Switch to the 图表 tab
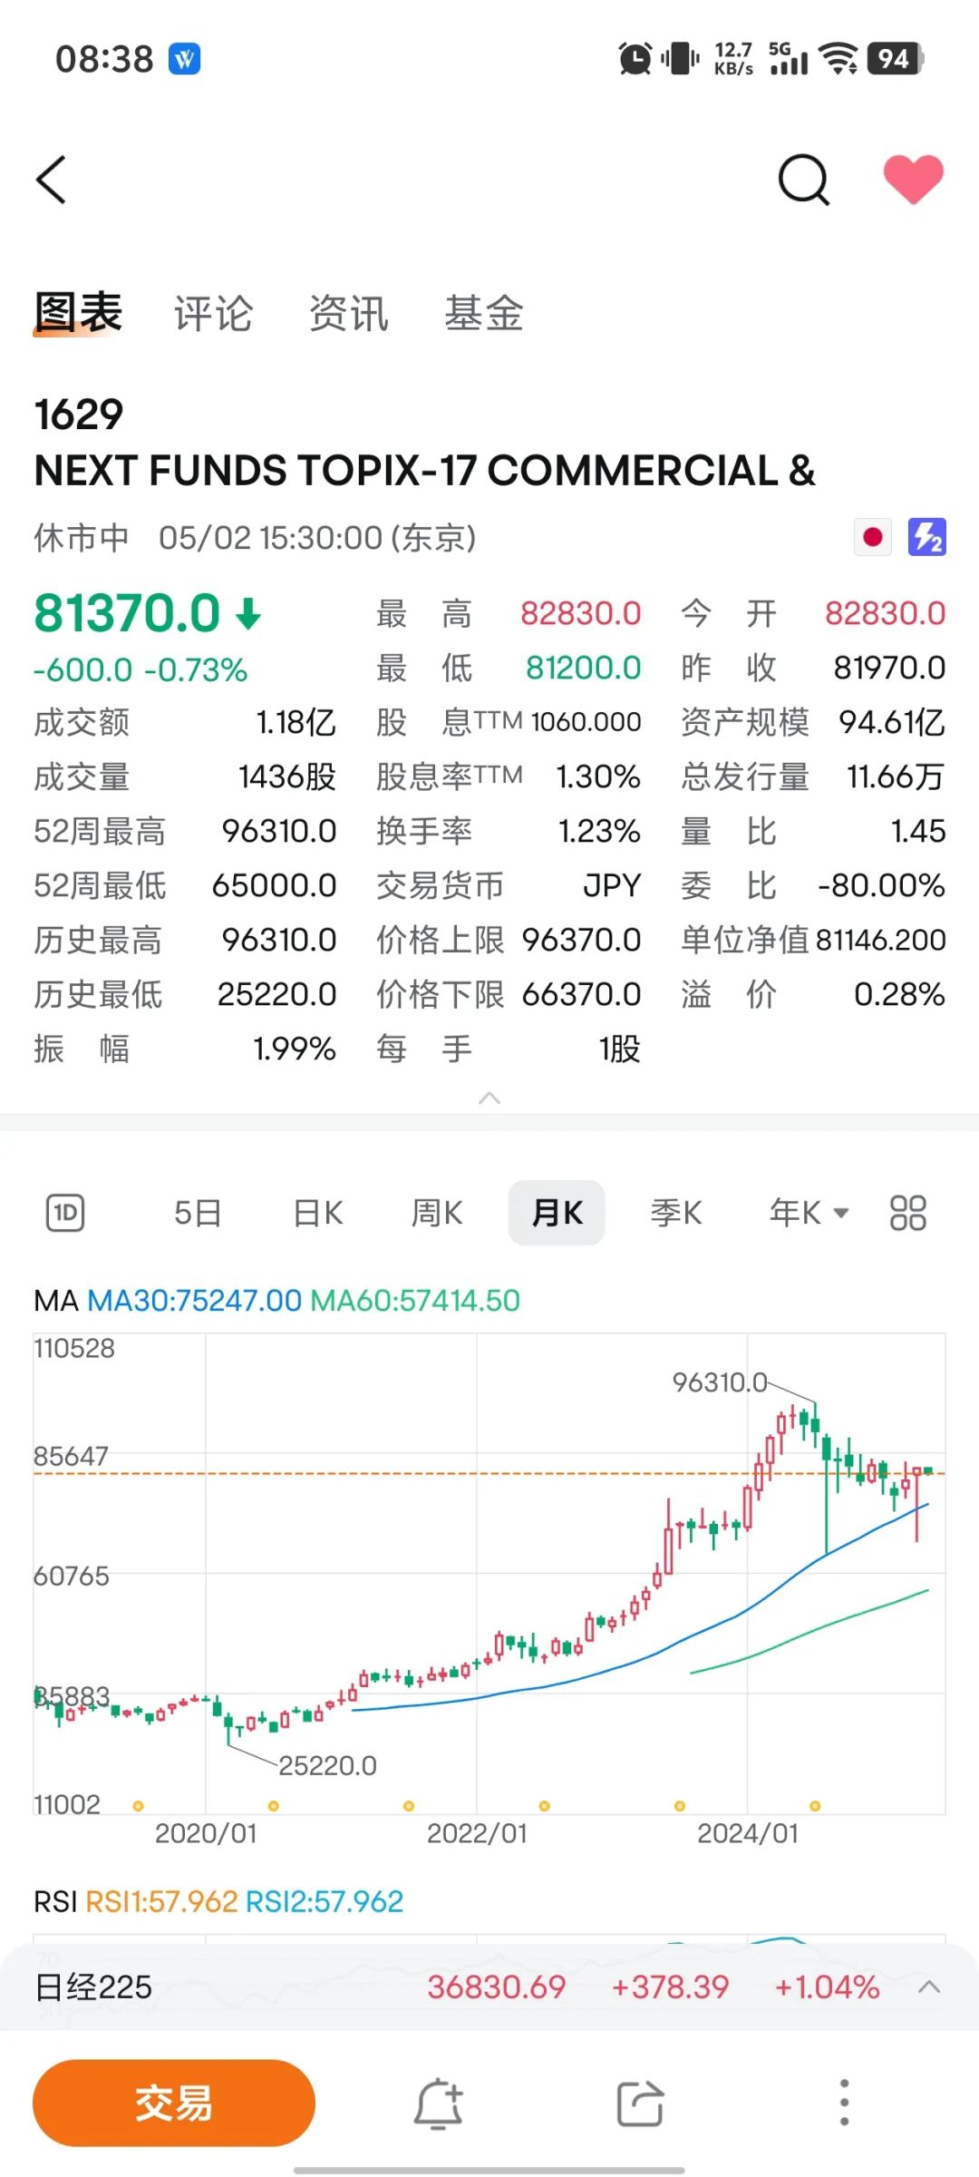979x2177 pixels. pos(78,313)
